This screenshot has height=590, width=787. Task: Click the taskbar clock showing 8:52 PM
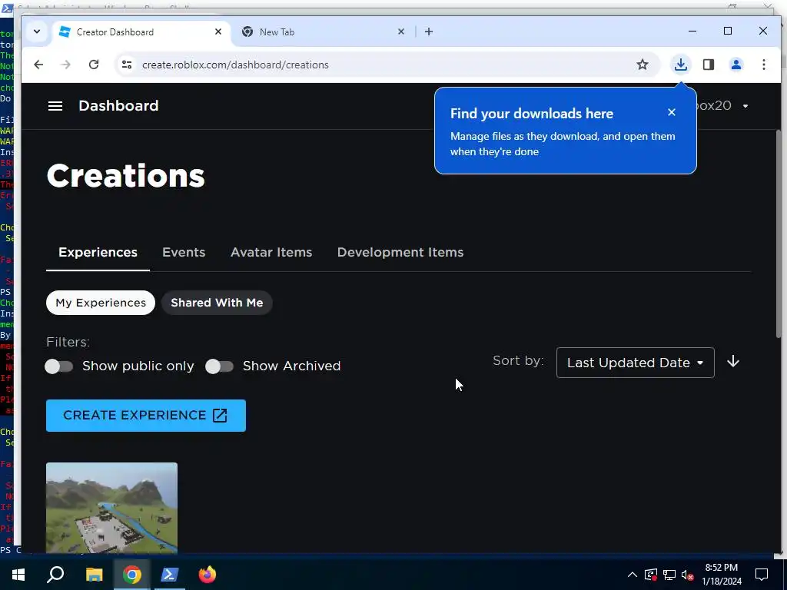coord(721,575)
